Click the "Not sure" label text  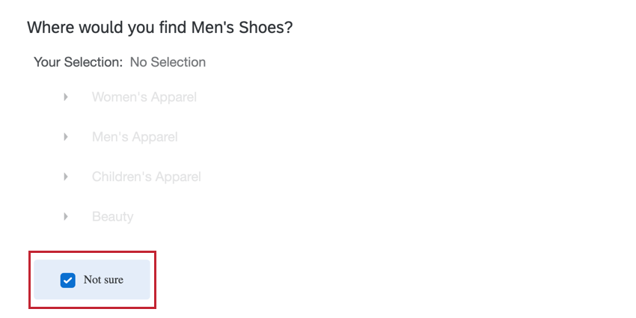tap(103, 280)
